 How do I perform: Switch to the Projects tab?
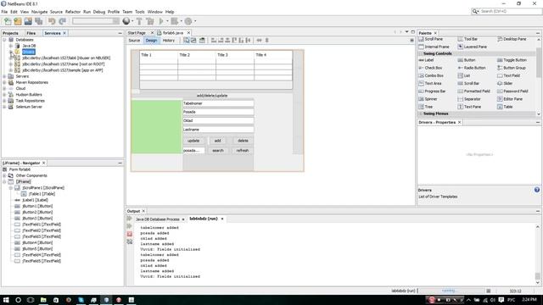[10, 33]
